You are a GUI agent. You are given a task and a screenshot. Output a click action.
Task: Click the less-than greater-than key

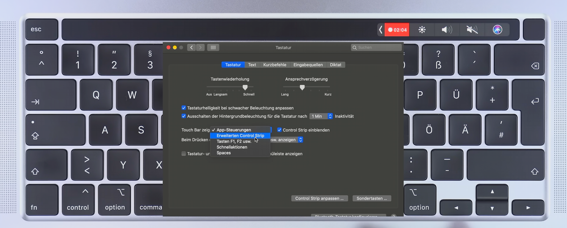(x=87, y=165)
